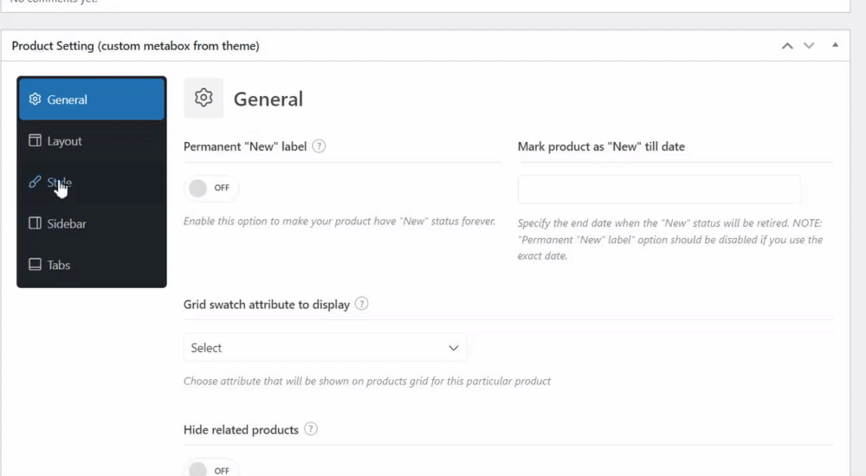Click the Mark product as "New" date field

point(659,190)
